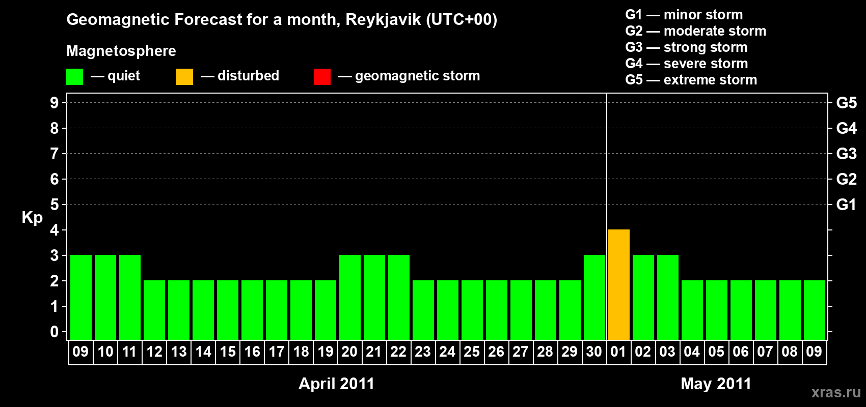This screenshot has height=407, width=866.
Task: Click date cell 02 under May
Action: 643,352
